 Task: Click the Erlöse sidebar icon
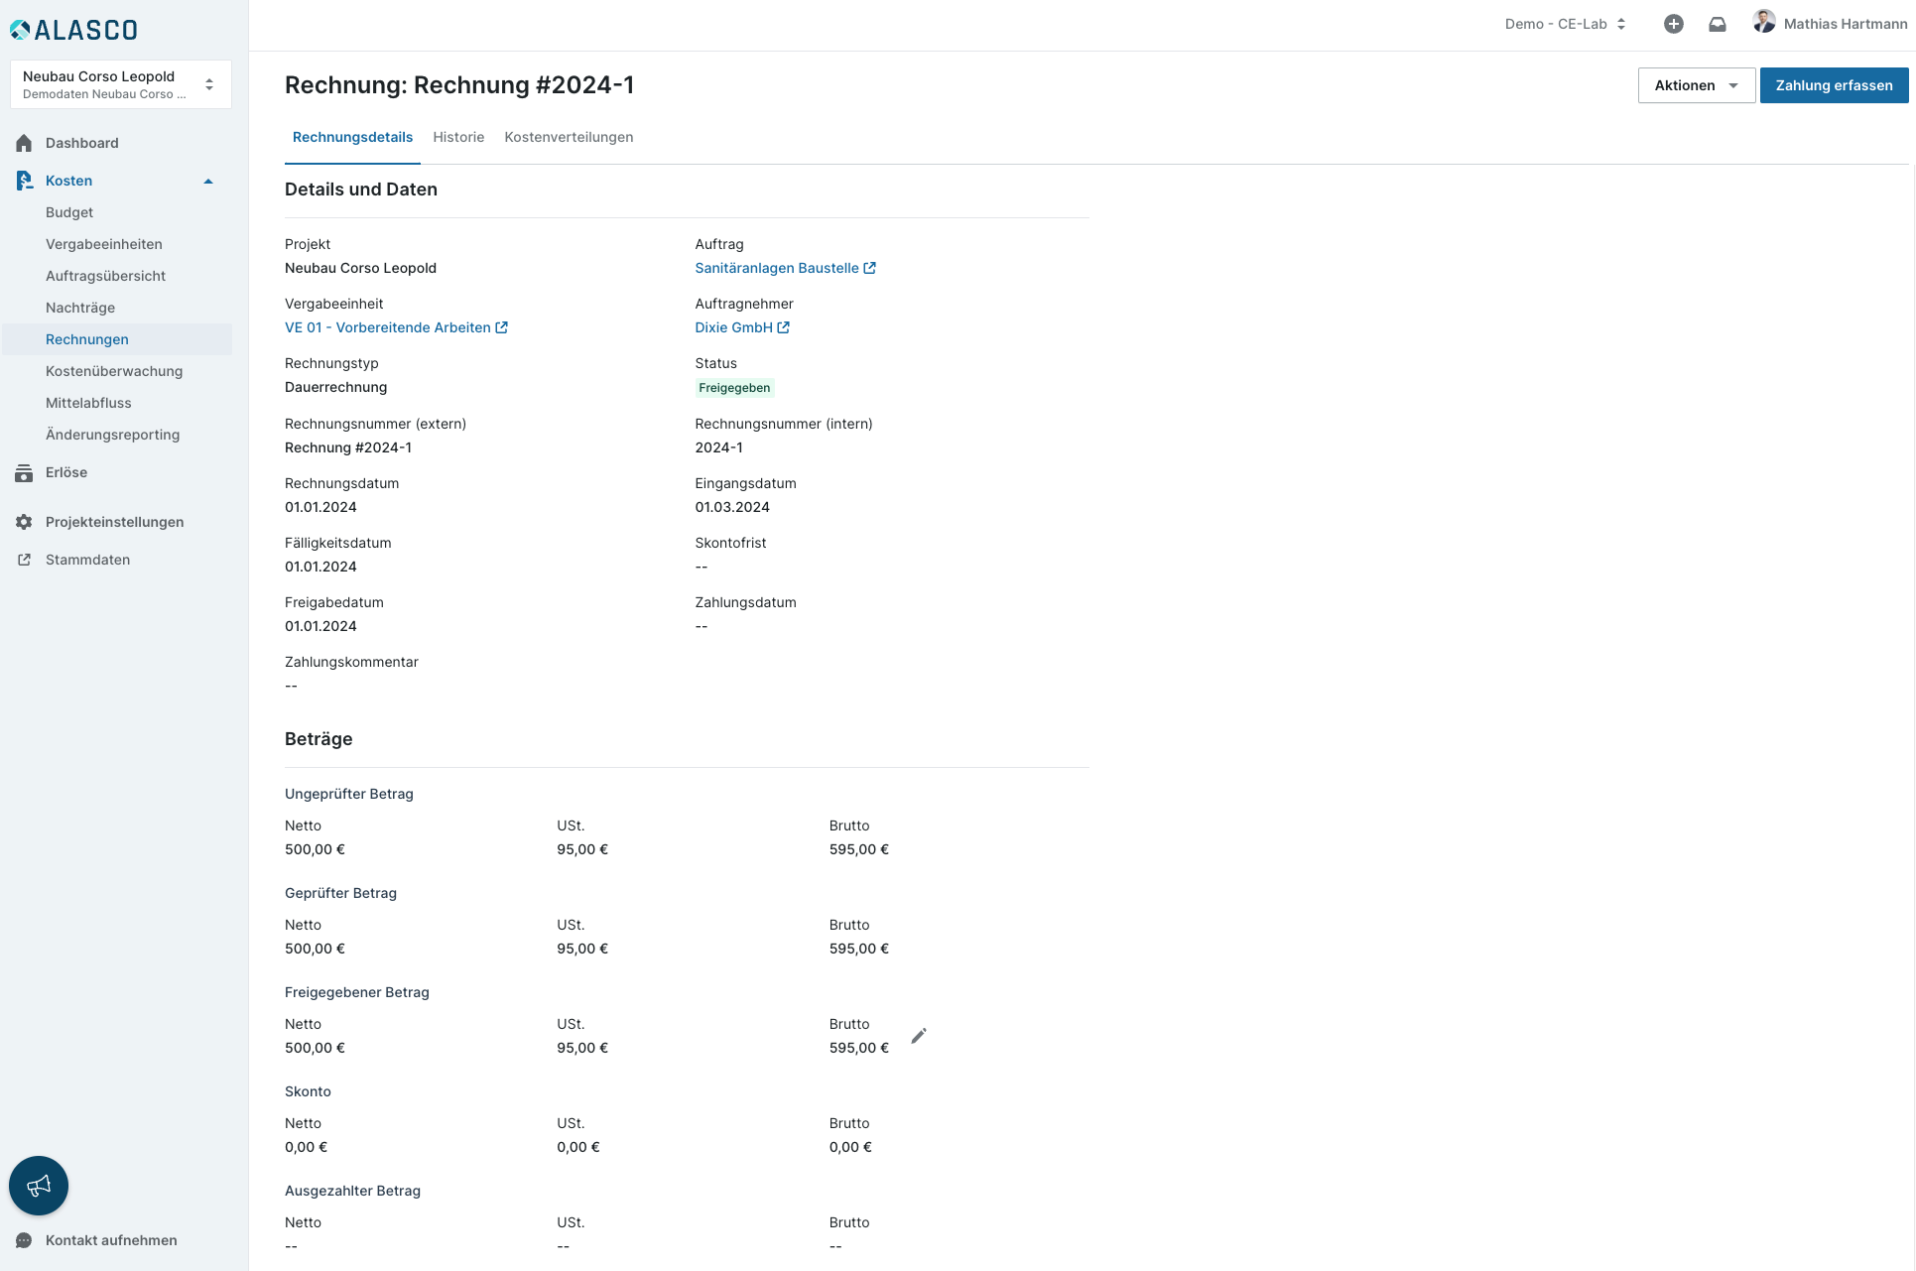[24, 473]
